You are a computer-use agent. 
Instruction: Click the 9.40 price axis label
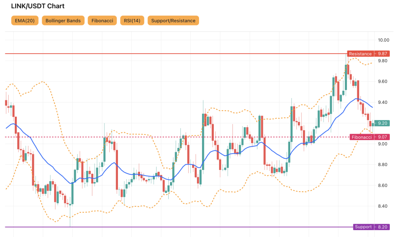point(383,102)
